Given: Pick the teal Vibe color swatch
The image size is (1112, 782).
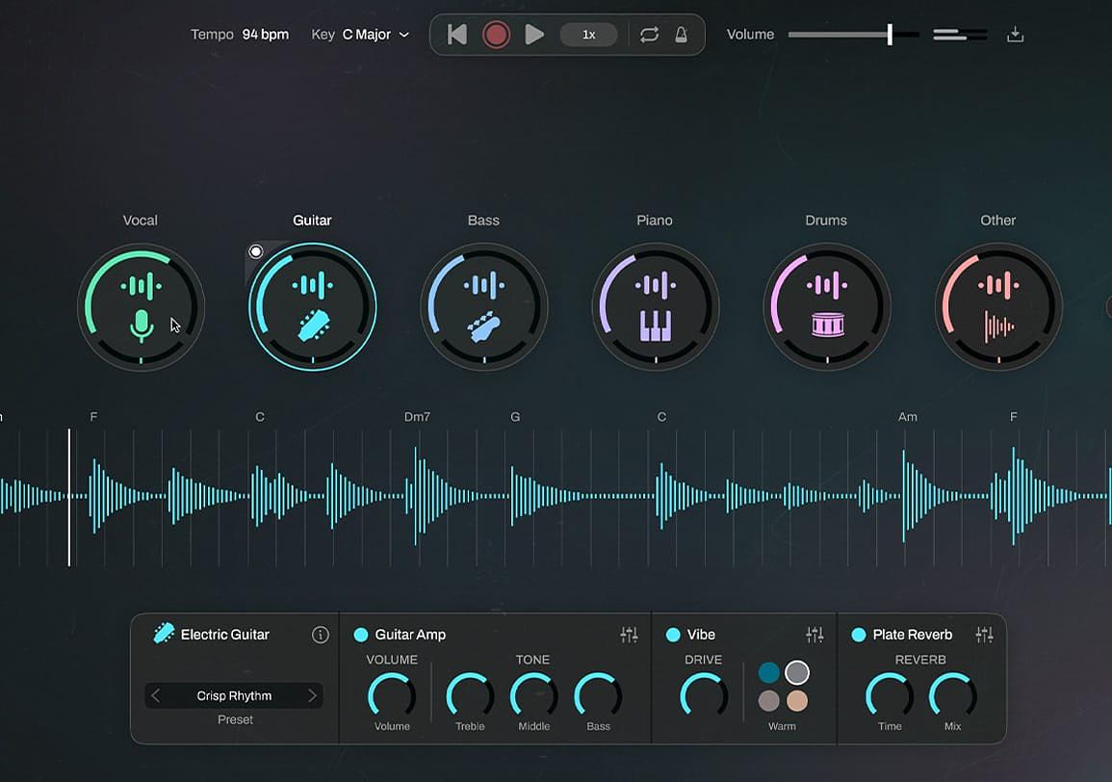Looking at the screenshot, I should [x=768, y=672].
